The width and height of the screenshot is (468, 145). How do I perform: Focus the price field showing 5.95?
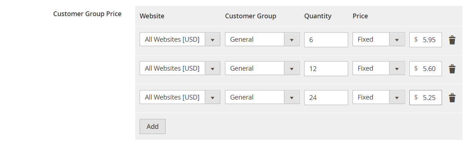point(425,40)
